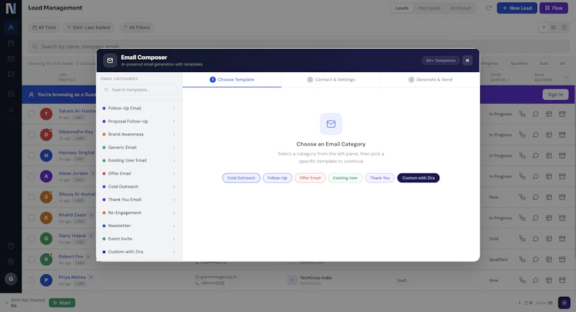Go to Choose Template step tab
This screenshot has height=312, width=576.
coord(232,79)
